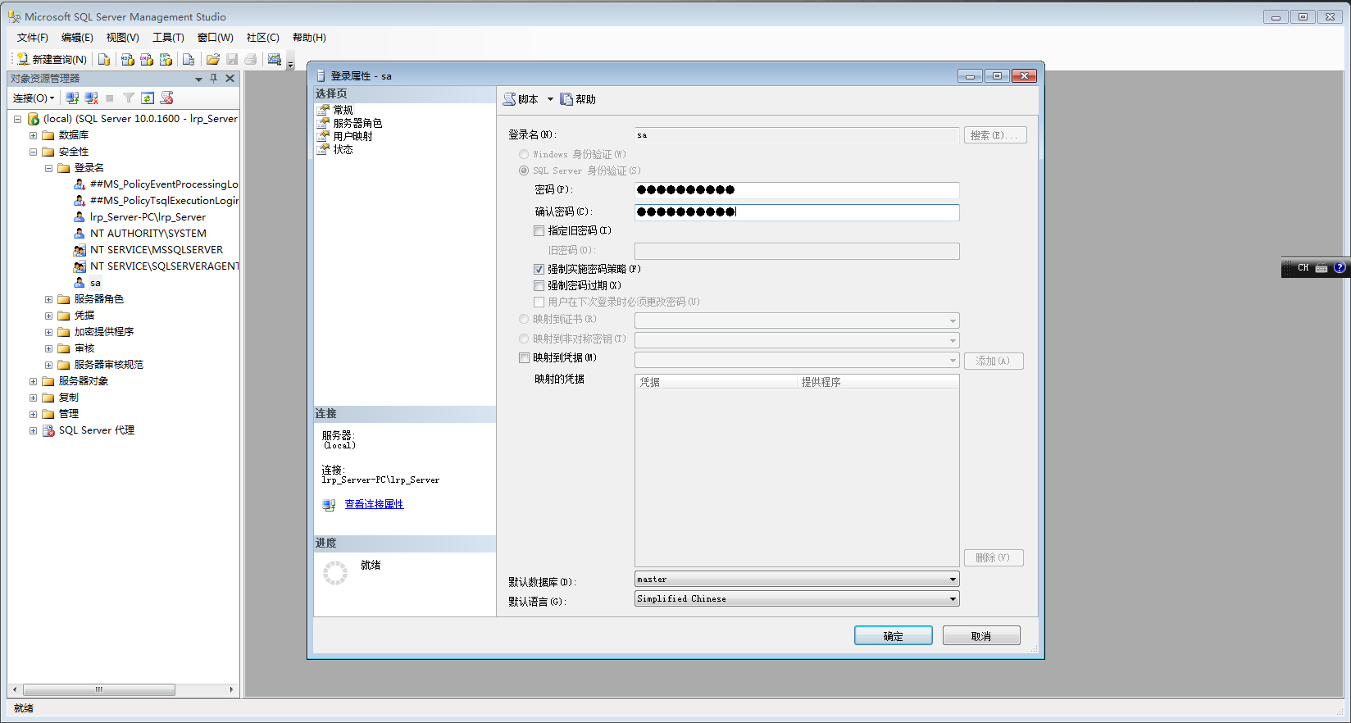The image size is (1351, 723).
Task: Click the blue help icon on language bar
Action: [x=1340, y=267]
